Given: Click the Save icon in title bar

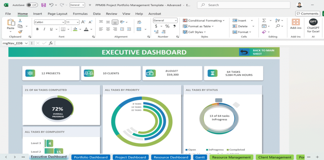Looking at the screenshot, I should [43, 5].
